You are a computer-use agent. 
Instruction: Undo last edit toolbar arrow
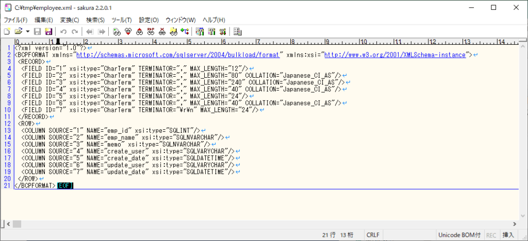point(63,32)
